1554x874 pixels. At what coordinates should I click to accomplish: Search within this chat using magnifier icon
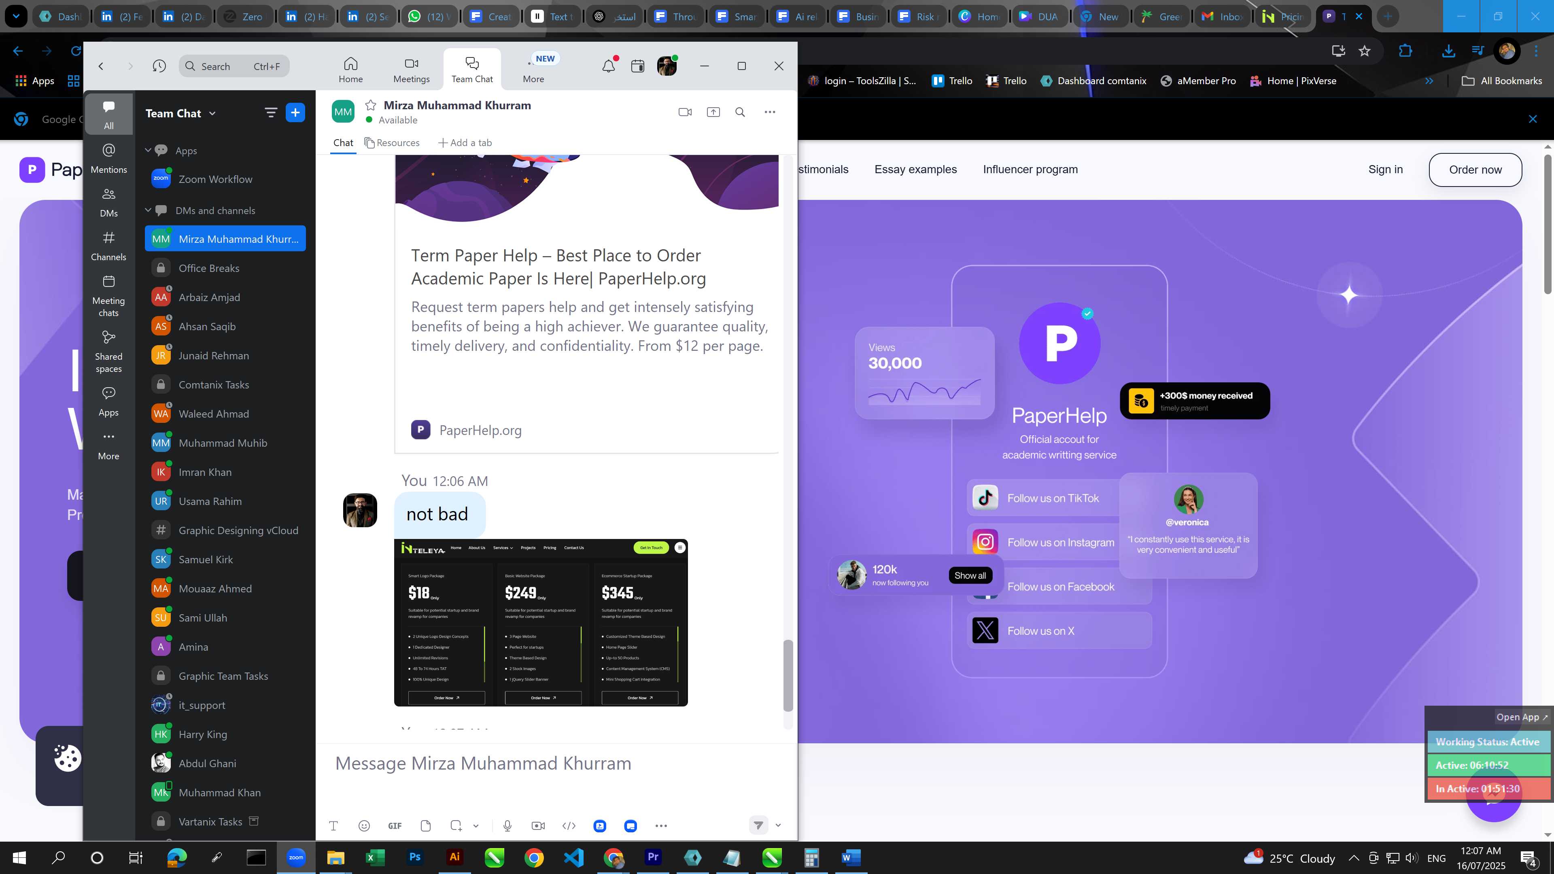[740, 112]
